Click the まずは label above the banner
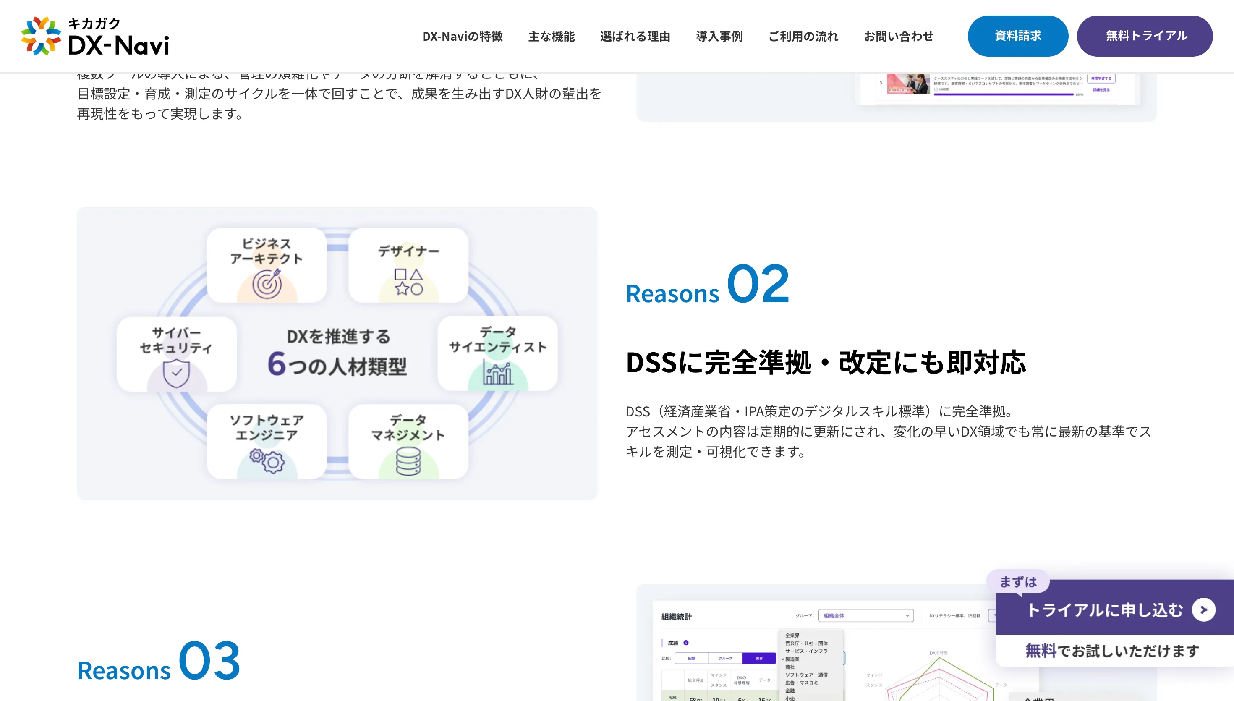 coord(1018,582)
